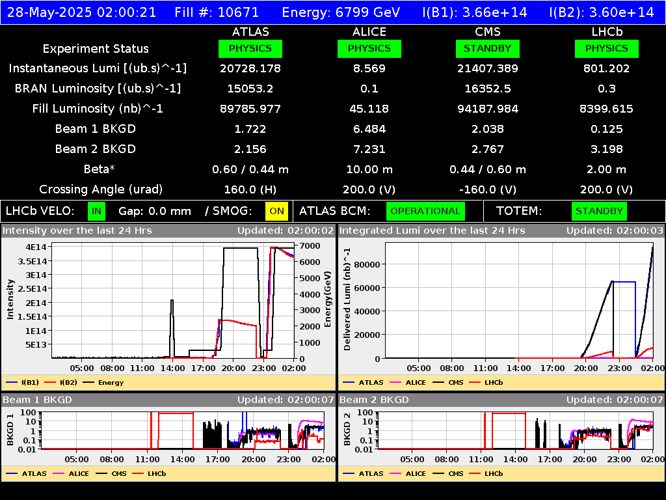
Task: Select CMS instantaneous lumi 21407.389
Action: click(x=488, y=68)
